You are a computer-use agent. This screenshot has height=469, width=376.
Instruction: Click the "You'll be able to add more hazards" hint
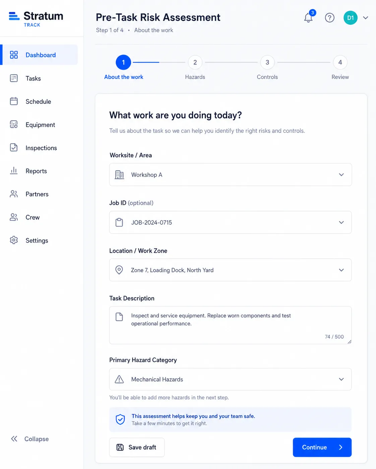pos(169,397)
